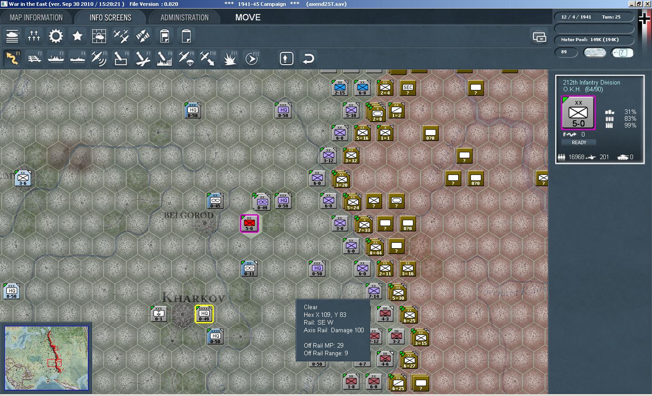Select the Soviet 7=33 stack
This screenshot has width=652, height=396.
[x=364, y=224]
